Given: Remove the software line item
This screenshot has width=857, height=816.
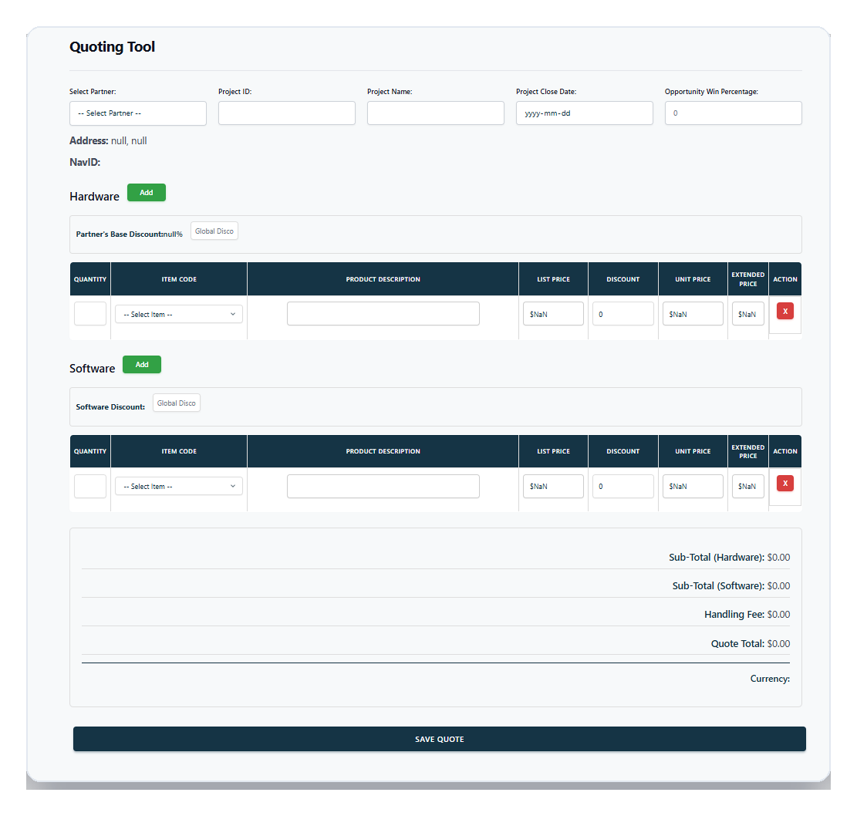Looking at the screenshot, I should coord(784,483).
